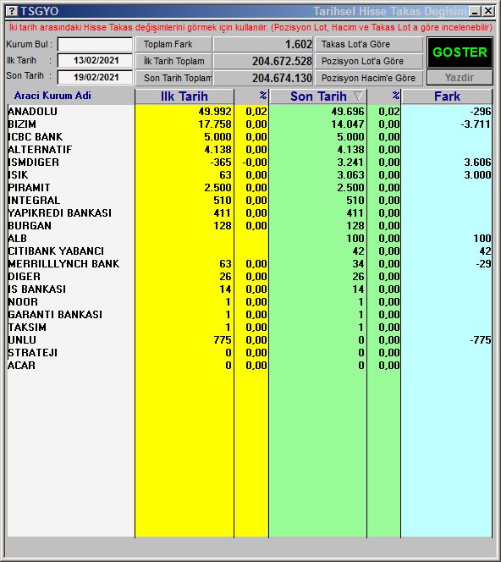501x562 pixels.
Task: Click the Fark value 3.606
Action: tap(477, 163)
